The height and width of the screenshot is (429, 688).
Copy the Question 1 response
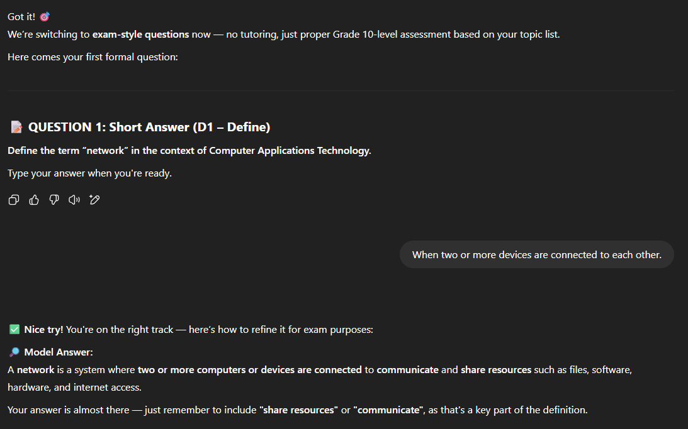(14, 200)
